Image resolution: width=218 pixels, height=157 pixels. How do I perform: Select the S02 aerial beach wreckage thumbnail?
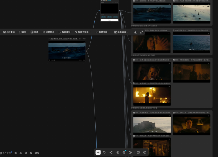point(192,13)
